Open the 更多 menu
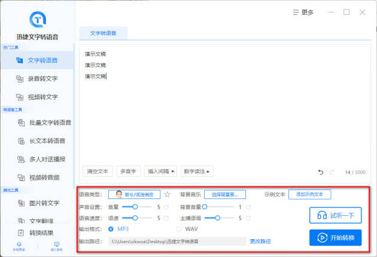 tap(302, 12)
